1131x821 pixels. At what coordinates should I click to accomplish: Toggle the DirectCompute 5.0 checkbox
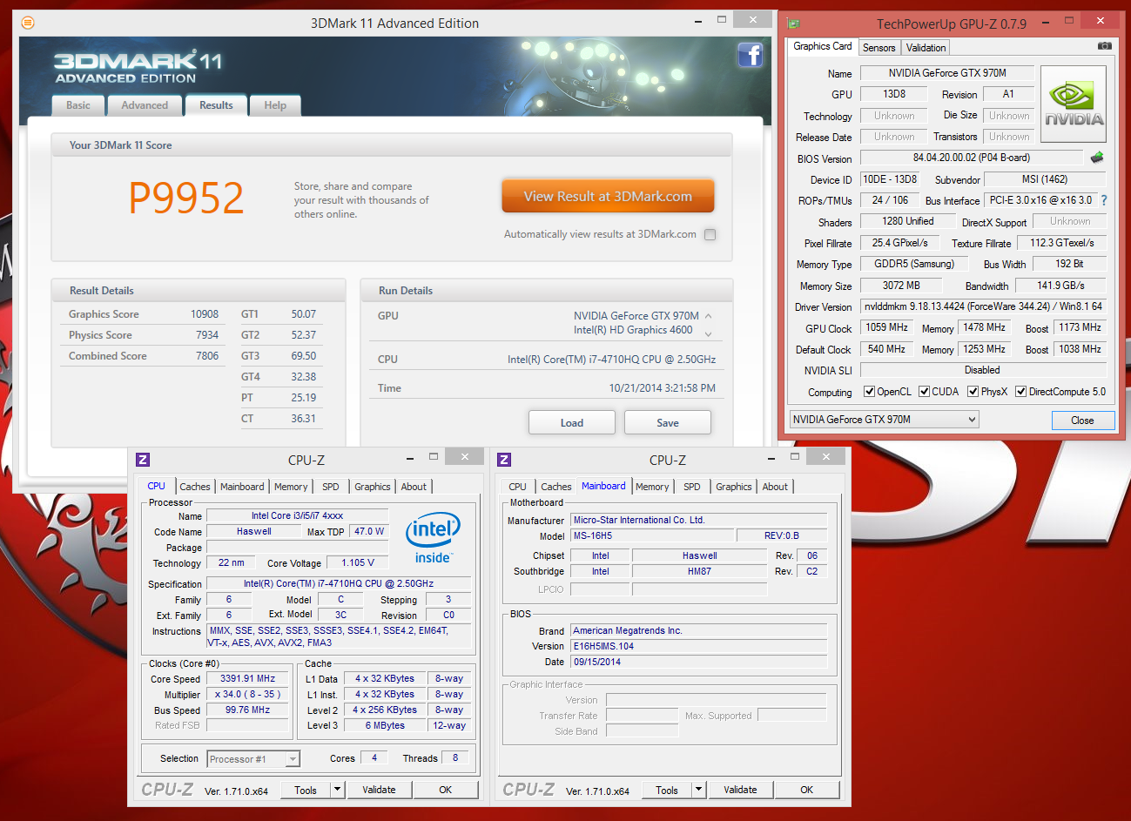click(1021, 392)
